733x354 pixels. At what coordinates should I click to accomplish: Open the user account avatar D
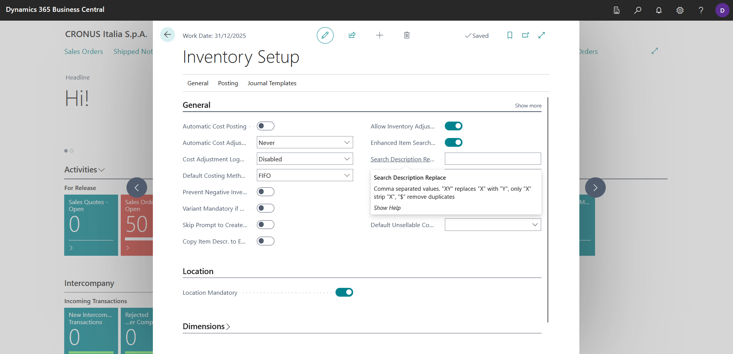pos(722,10)
